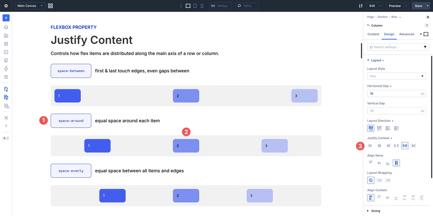The height and width of the screenshot is (216, 433).
Task: Open the Layout Style Flex dropdown
Action: (396, 76)
